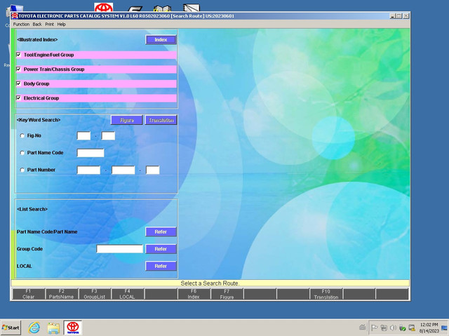Viewport: 449px width, 336px height.
Task: Open the Back menu
Action: click(x=37, y=25)
